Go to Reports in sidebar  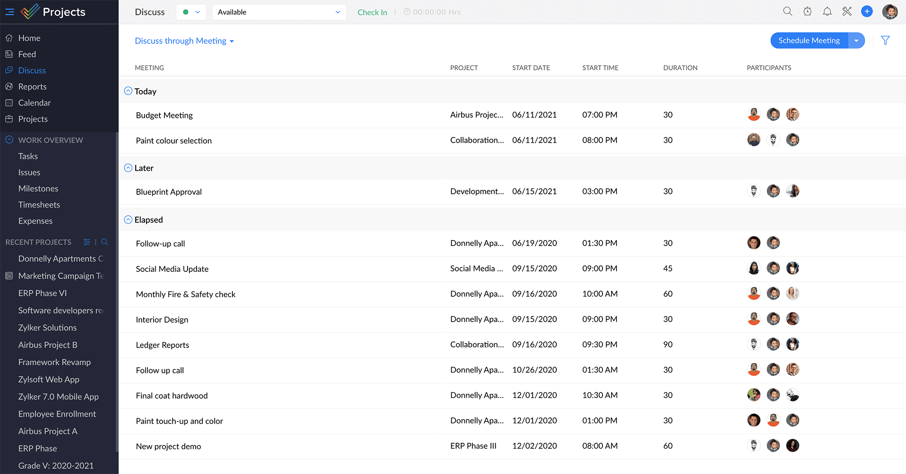(x=32, y=87)
